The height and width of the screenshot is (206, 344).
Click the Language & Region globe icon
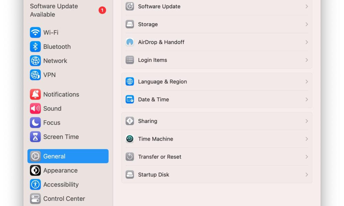coord(130,81)
